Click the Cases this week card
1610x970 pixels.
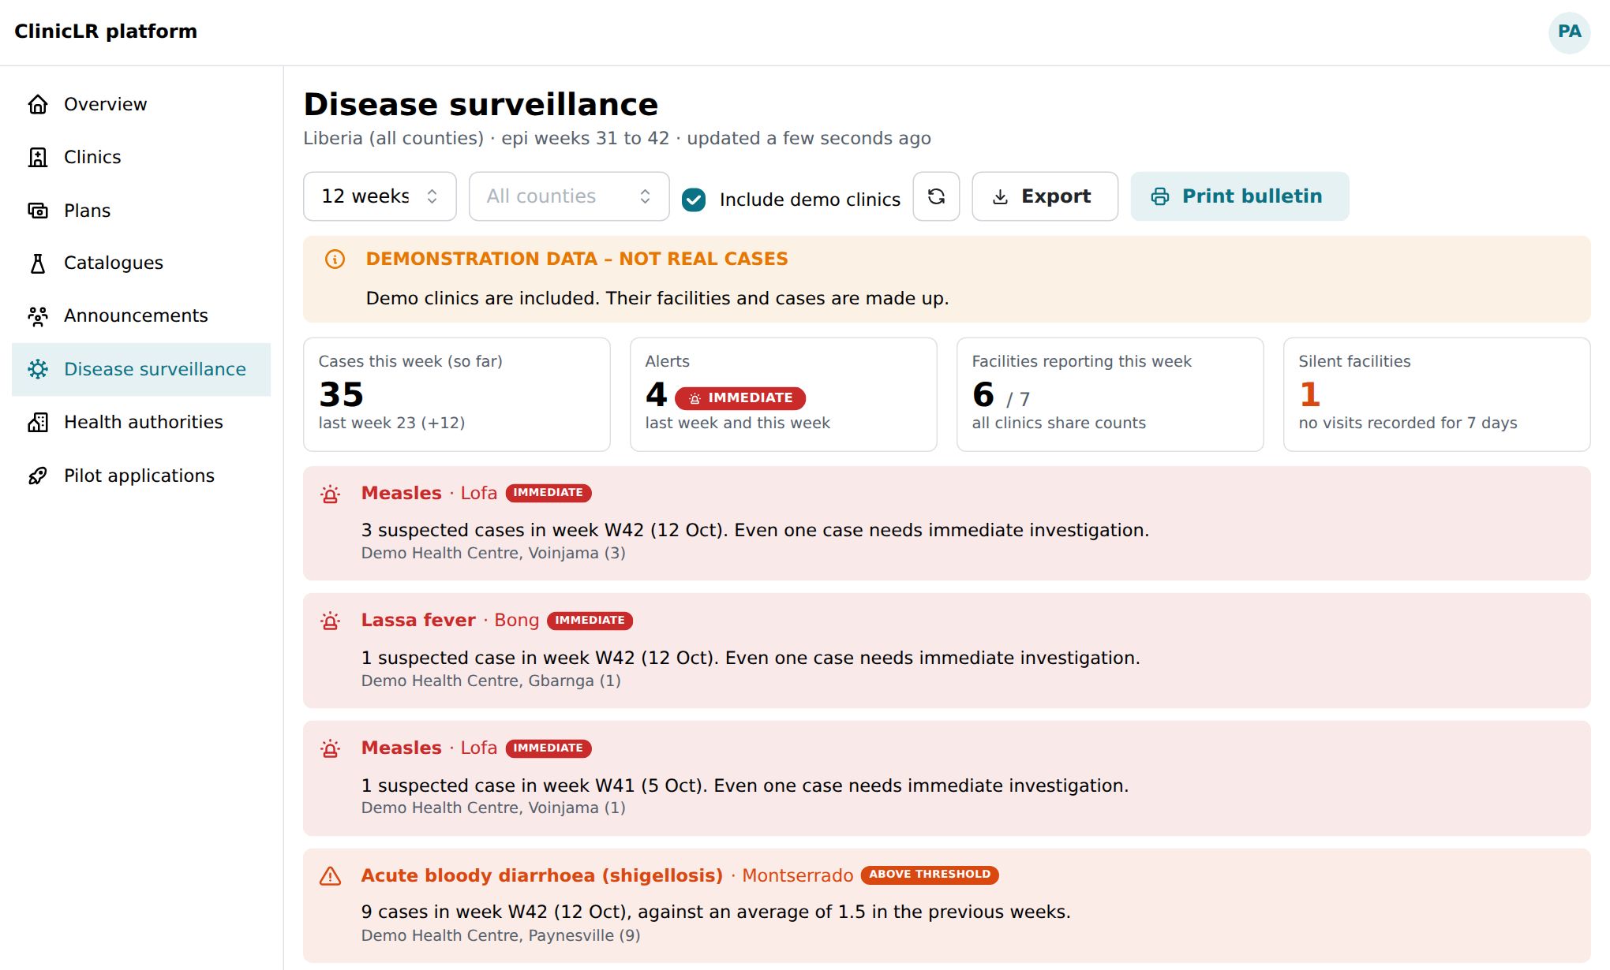coord(457,394)
